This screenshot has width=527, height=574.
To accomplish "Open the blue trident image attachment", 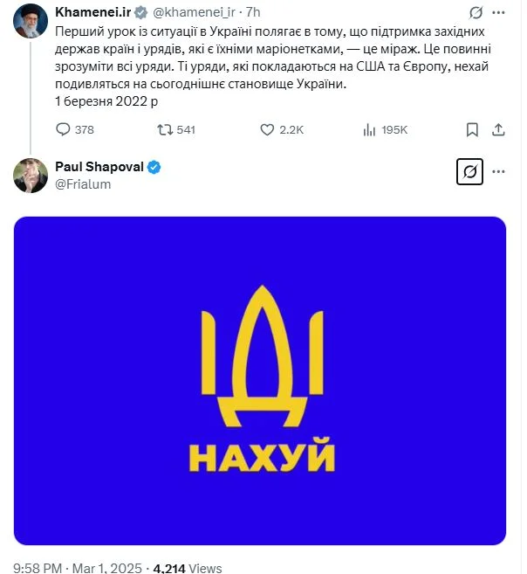I will (x=260, y=381).
